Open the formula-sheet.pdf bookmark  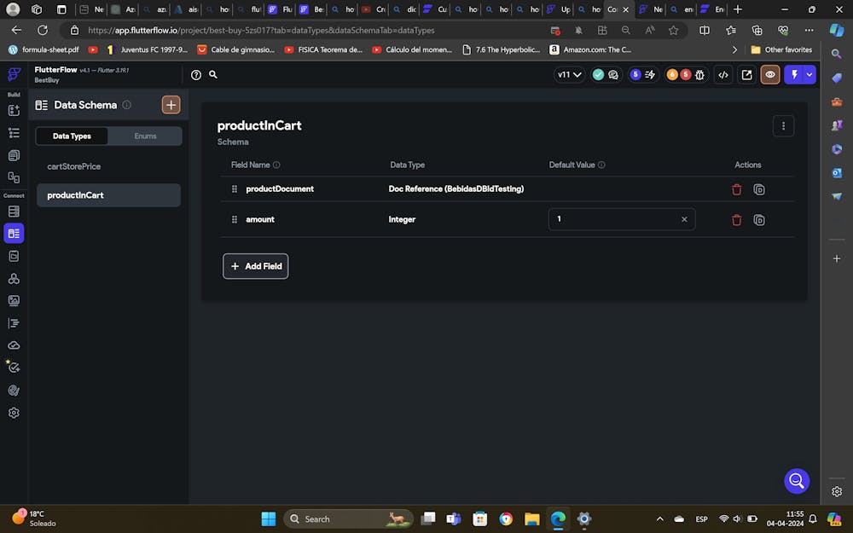coord(44,49)
